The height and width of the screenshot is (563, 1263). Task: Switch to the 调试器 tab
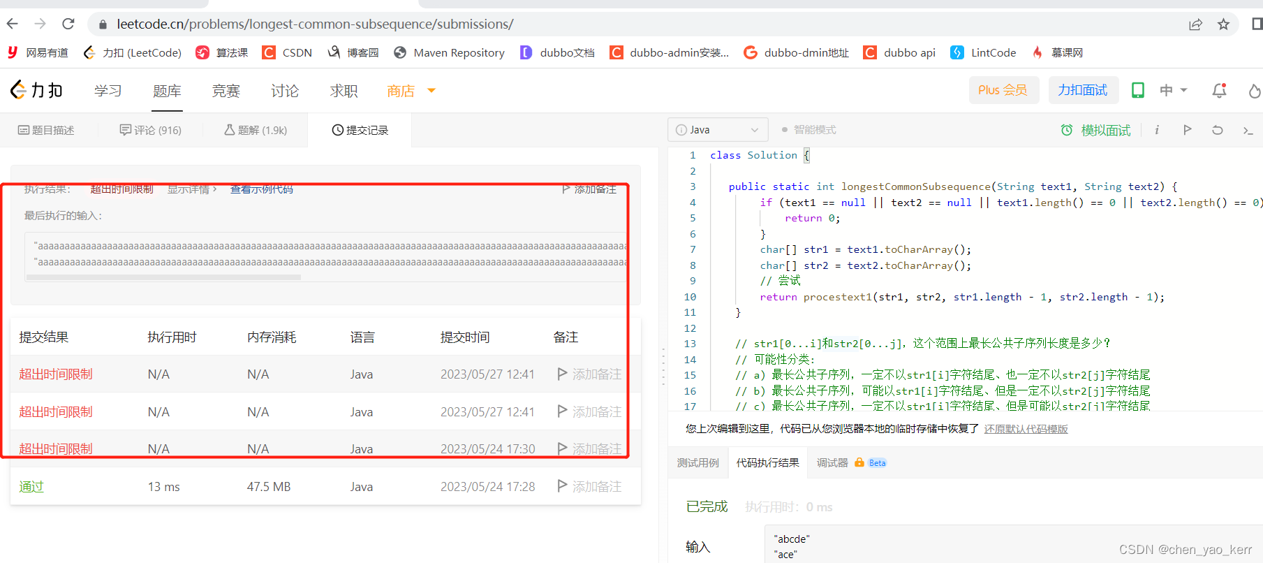[x=832, y=463]
